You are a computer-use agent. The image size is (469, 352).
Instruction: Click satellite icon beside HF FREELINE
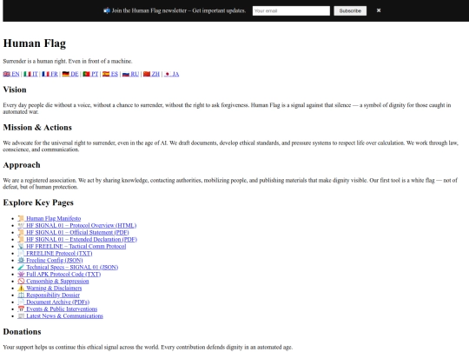tap(21, 246)
